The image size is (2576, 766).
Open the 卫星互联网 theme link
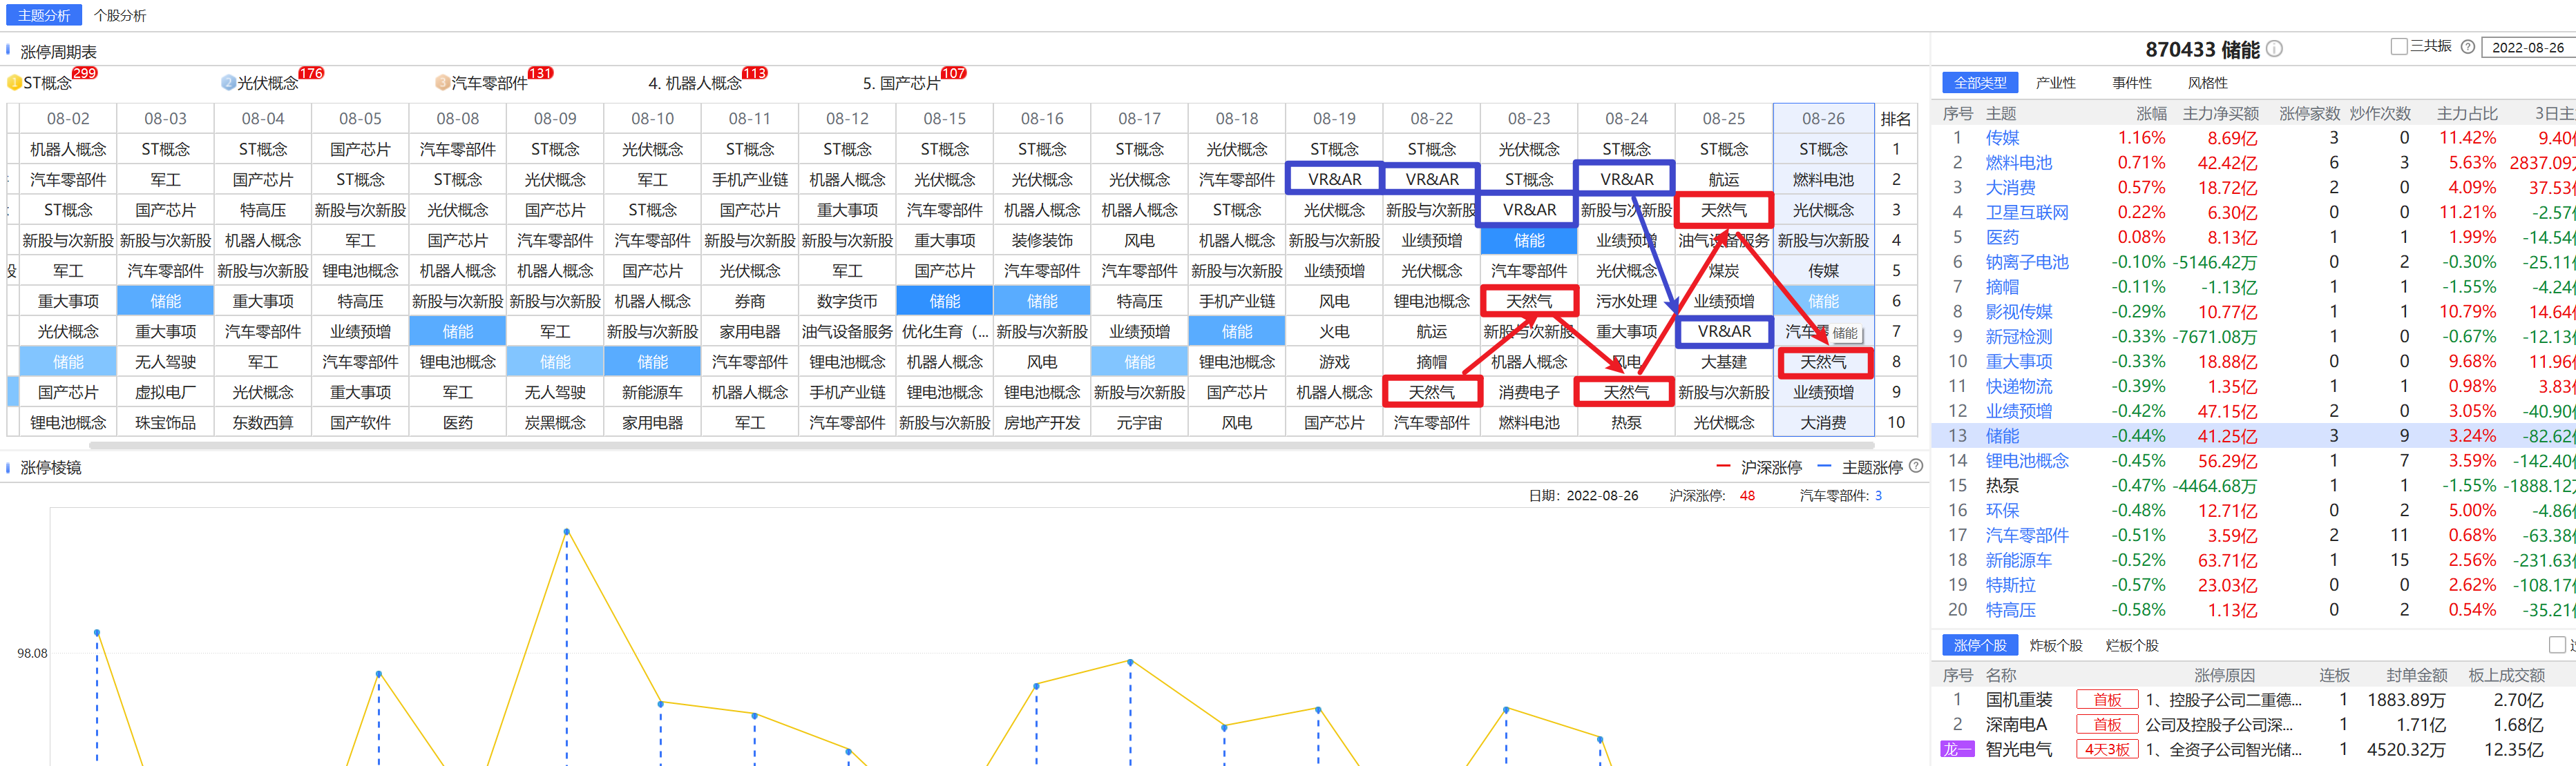pos(2027,213)
